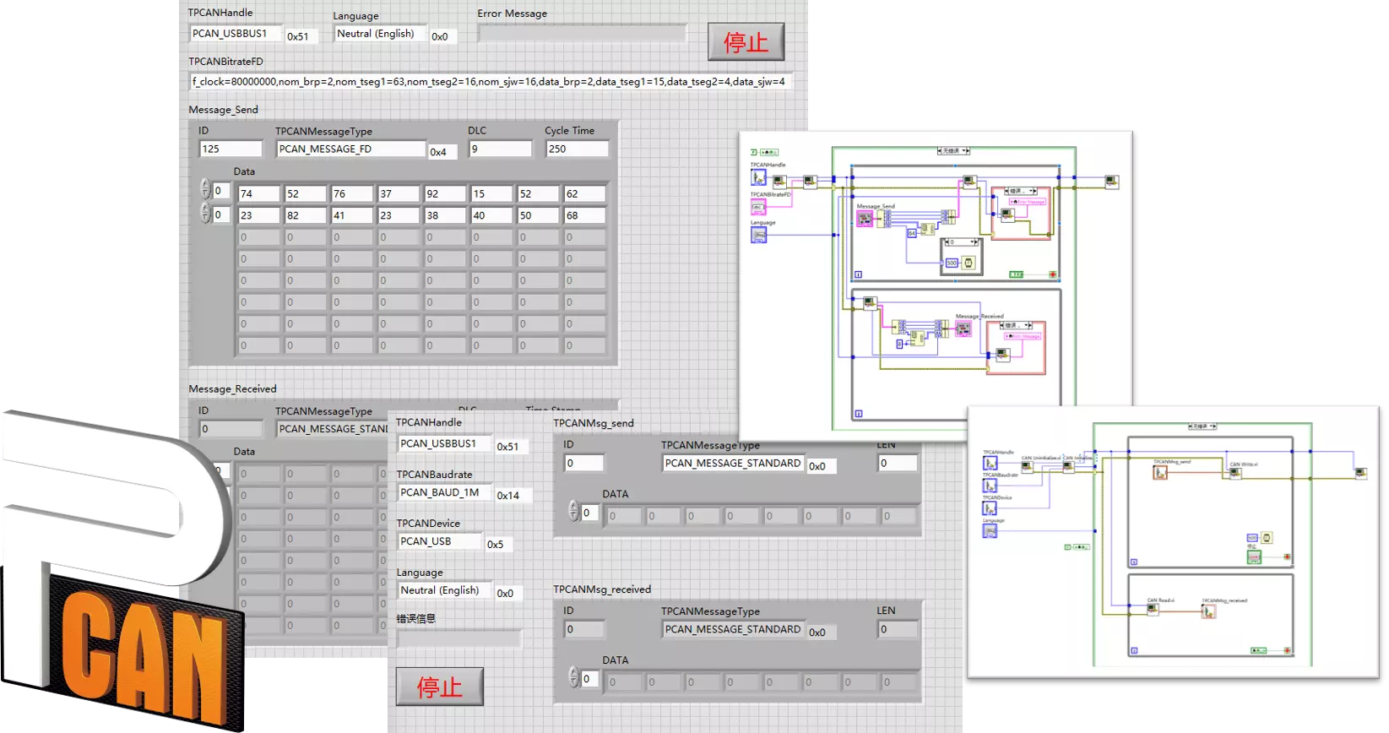The height and width of the screenshot is (733, 1389).
Task: Click the DATA index stepper in TPCANMsg_send
Action: tap(574, 512)
